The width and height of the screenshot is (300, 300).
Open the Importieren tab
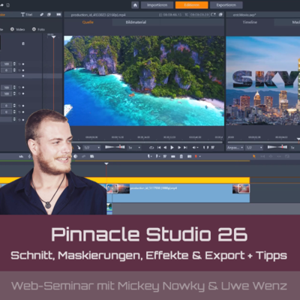coord(157,5)
